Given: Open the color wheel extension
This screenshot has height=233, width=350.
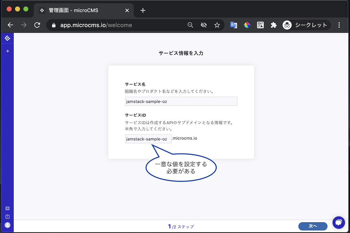Looking at the screenshot, I should 247,25.
